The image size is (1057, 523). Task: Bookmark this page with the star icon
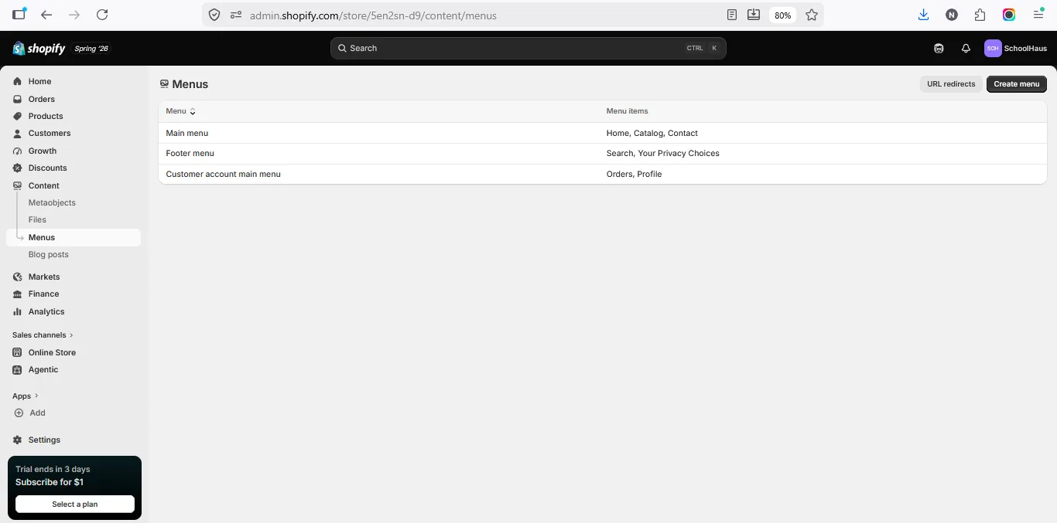tap(812, 15)
